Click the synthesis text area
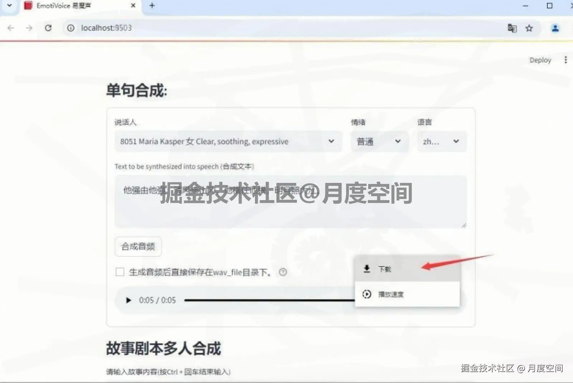 290,202
